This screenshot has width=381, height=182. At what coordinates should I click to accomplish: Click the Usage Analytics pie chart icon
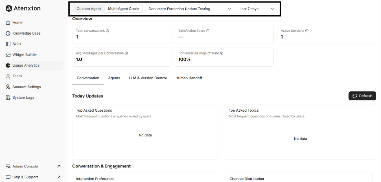[8, 65]
